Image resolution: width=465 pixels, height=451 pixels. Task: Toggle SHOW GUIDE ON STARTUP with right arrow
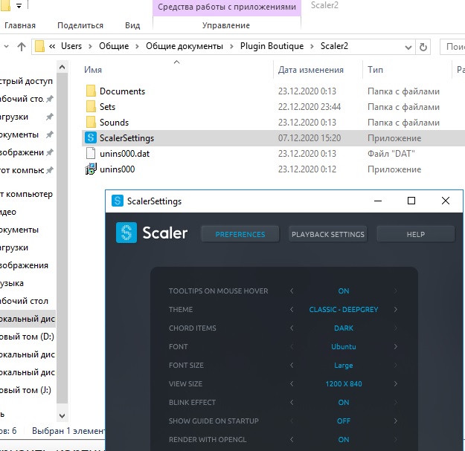(395, 421)
